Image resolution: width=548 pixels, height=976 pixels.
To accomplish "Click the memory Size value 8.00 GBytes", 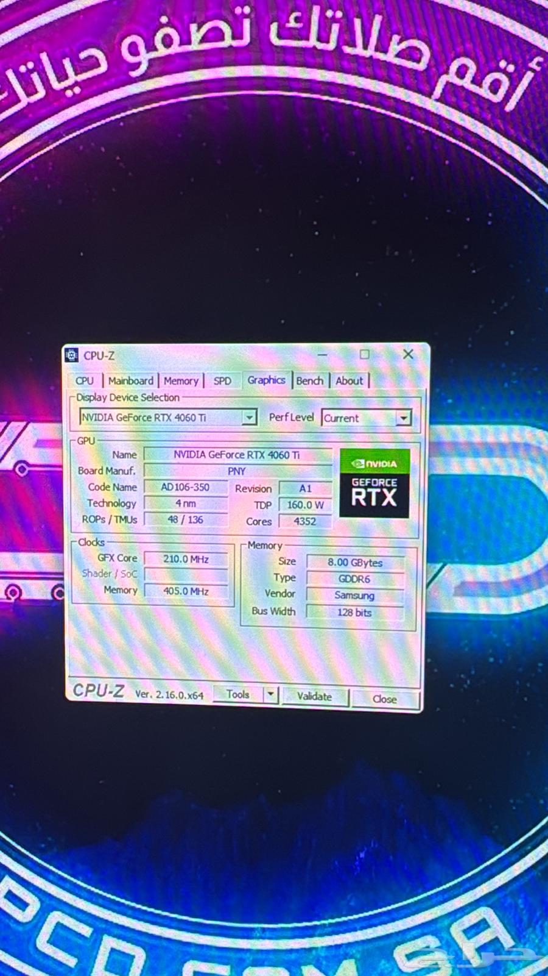I will (355, 562).
